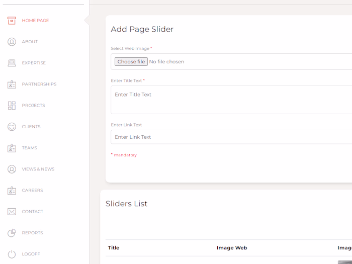Select CAREERS menu label

click(x=32, y=191)
